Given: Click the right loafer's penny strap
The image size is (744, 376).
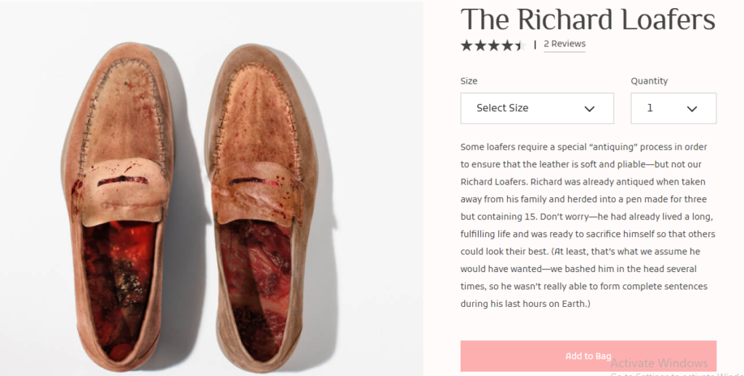Looking at the screenshot, I should [x=250, y=191].
